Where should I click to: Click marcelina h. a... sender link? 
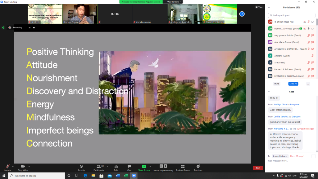click(x=281, y=129)
